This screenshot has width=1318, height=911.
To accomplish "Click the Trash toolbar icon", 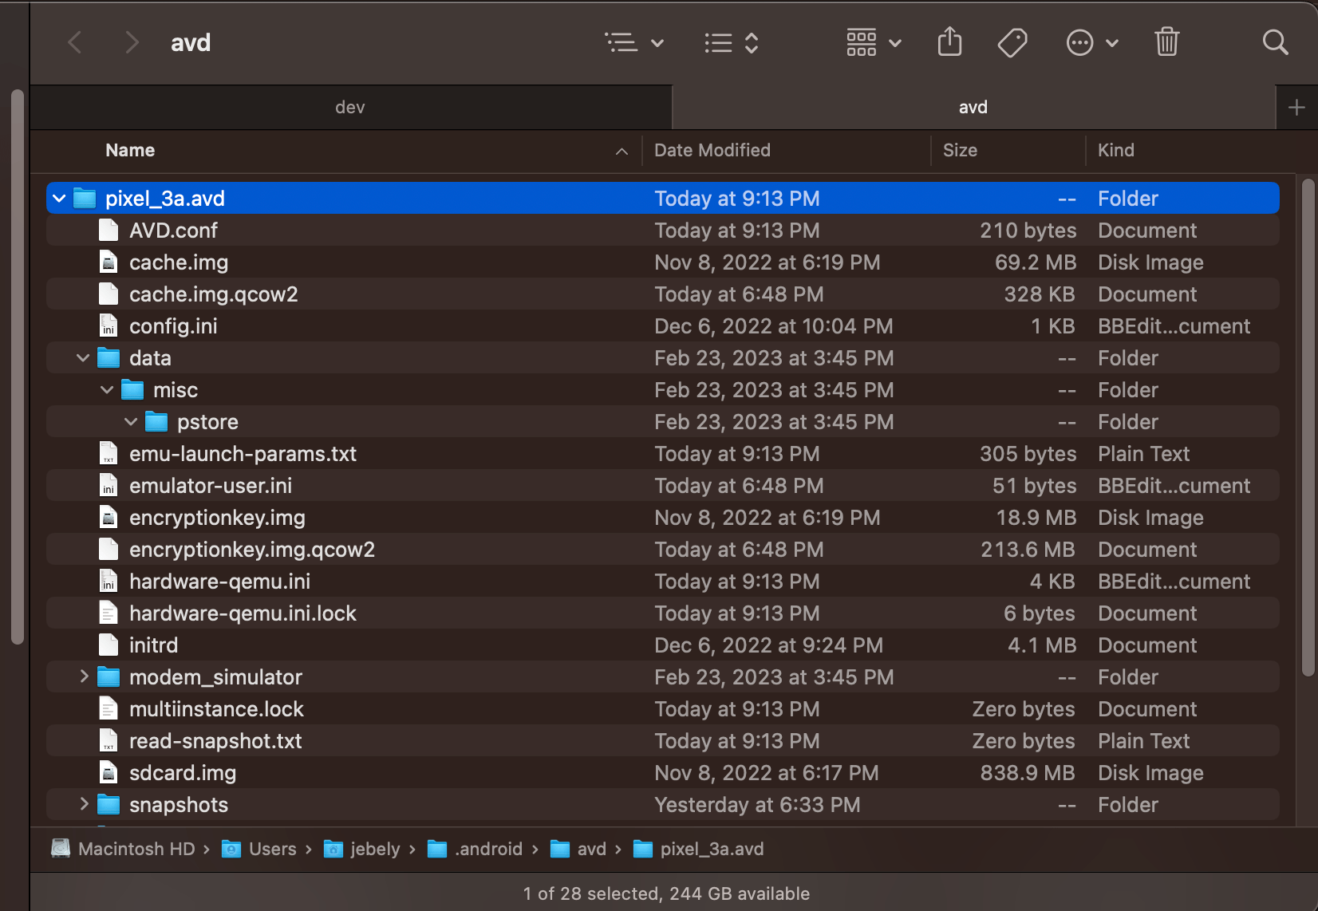I will click(x=1166, y=41).
